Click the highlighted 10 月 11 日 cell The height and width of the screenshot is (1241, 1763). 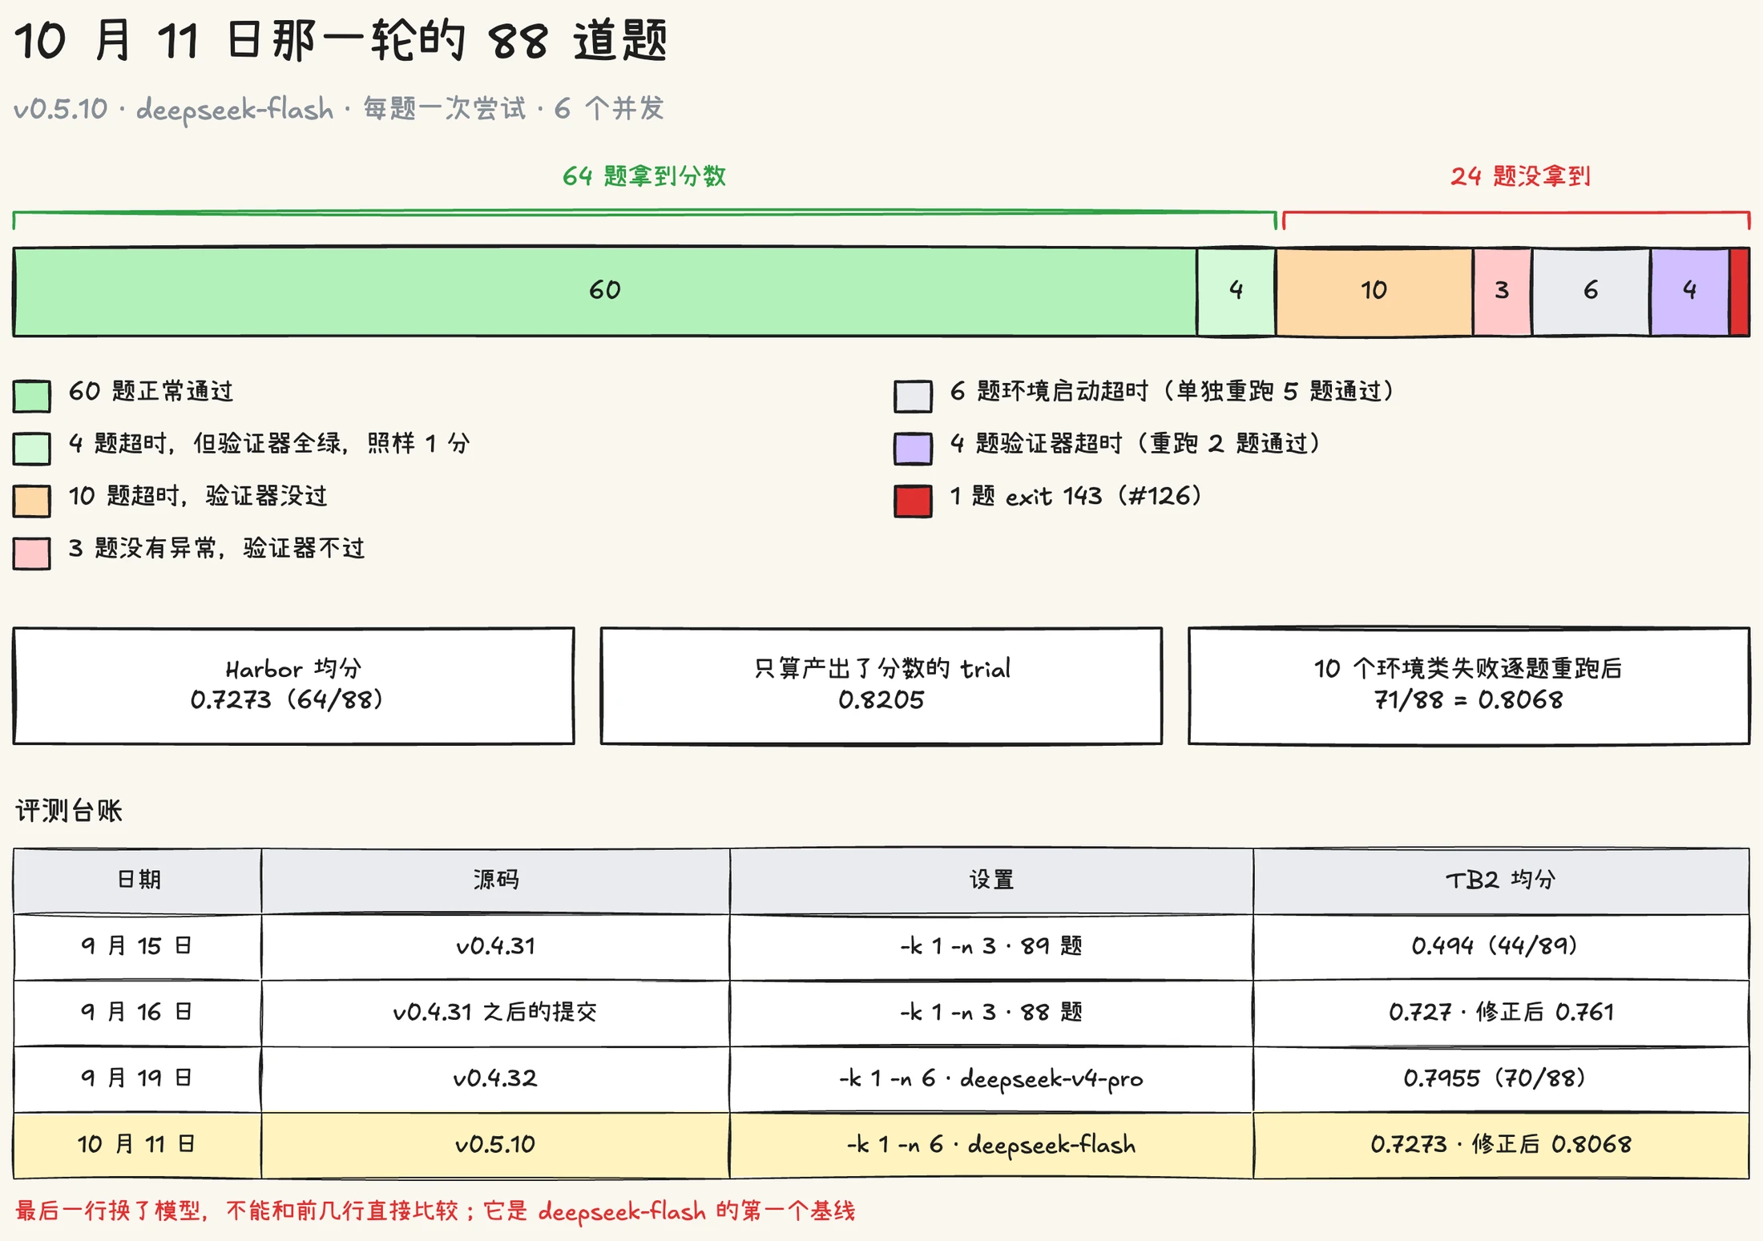(x=138, y=1145)
